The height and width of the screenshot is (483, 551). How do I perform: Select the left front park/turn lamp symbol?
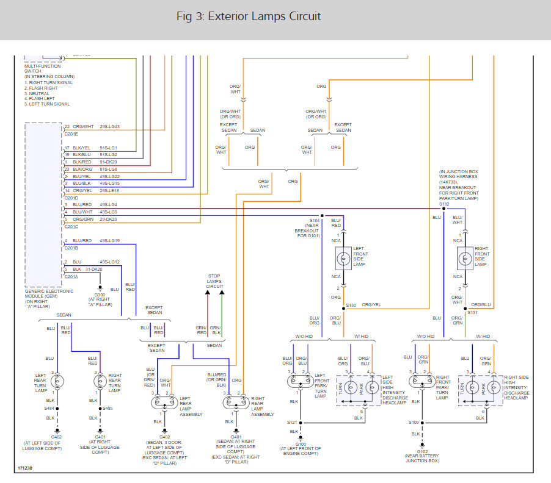click(x=301, y=381)
